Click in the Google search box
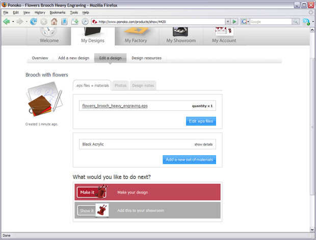Viewport: 316px width, 240px height. (x=271, y=21)
